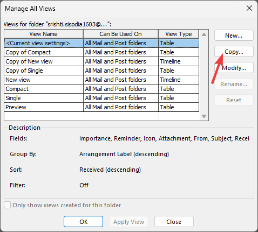Click the scroll down arrow in views list

pyautogui.click(x=204, y=116)
